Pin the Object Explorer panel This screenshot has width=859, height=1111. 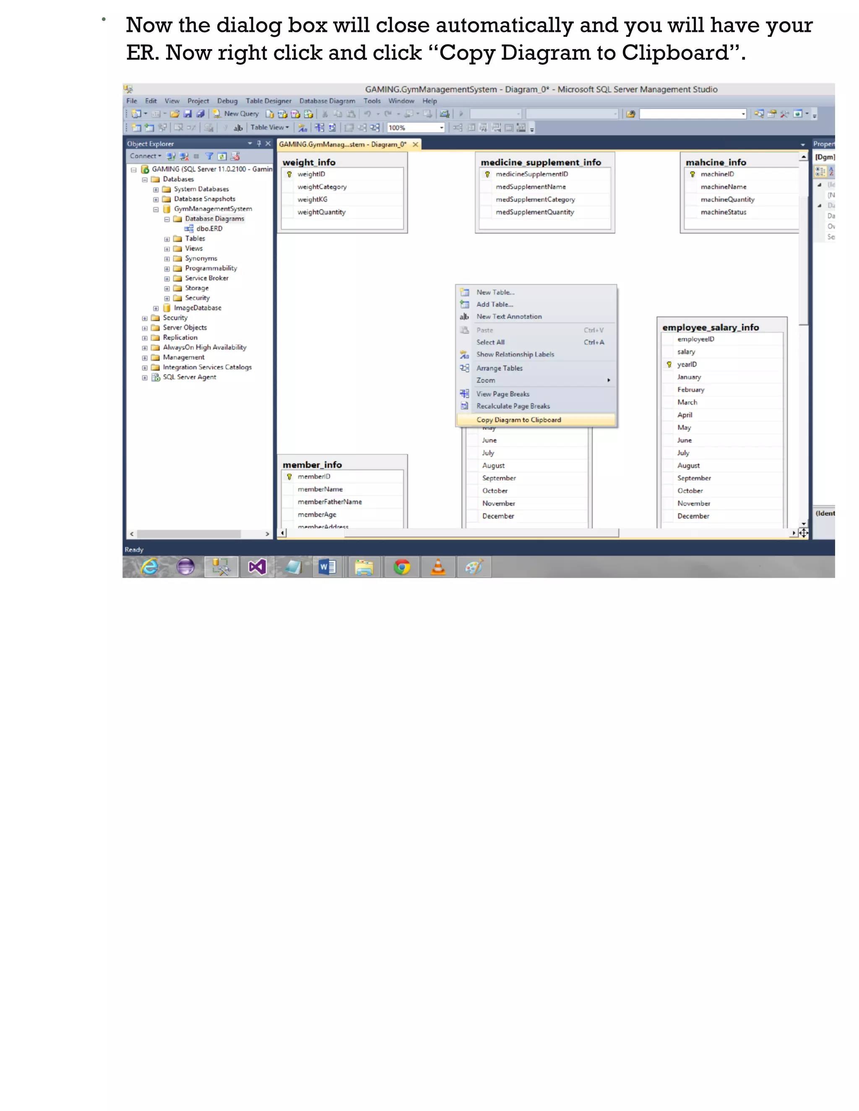point(258,144)
